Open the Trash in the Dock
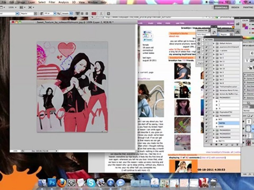 point(214,183)
